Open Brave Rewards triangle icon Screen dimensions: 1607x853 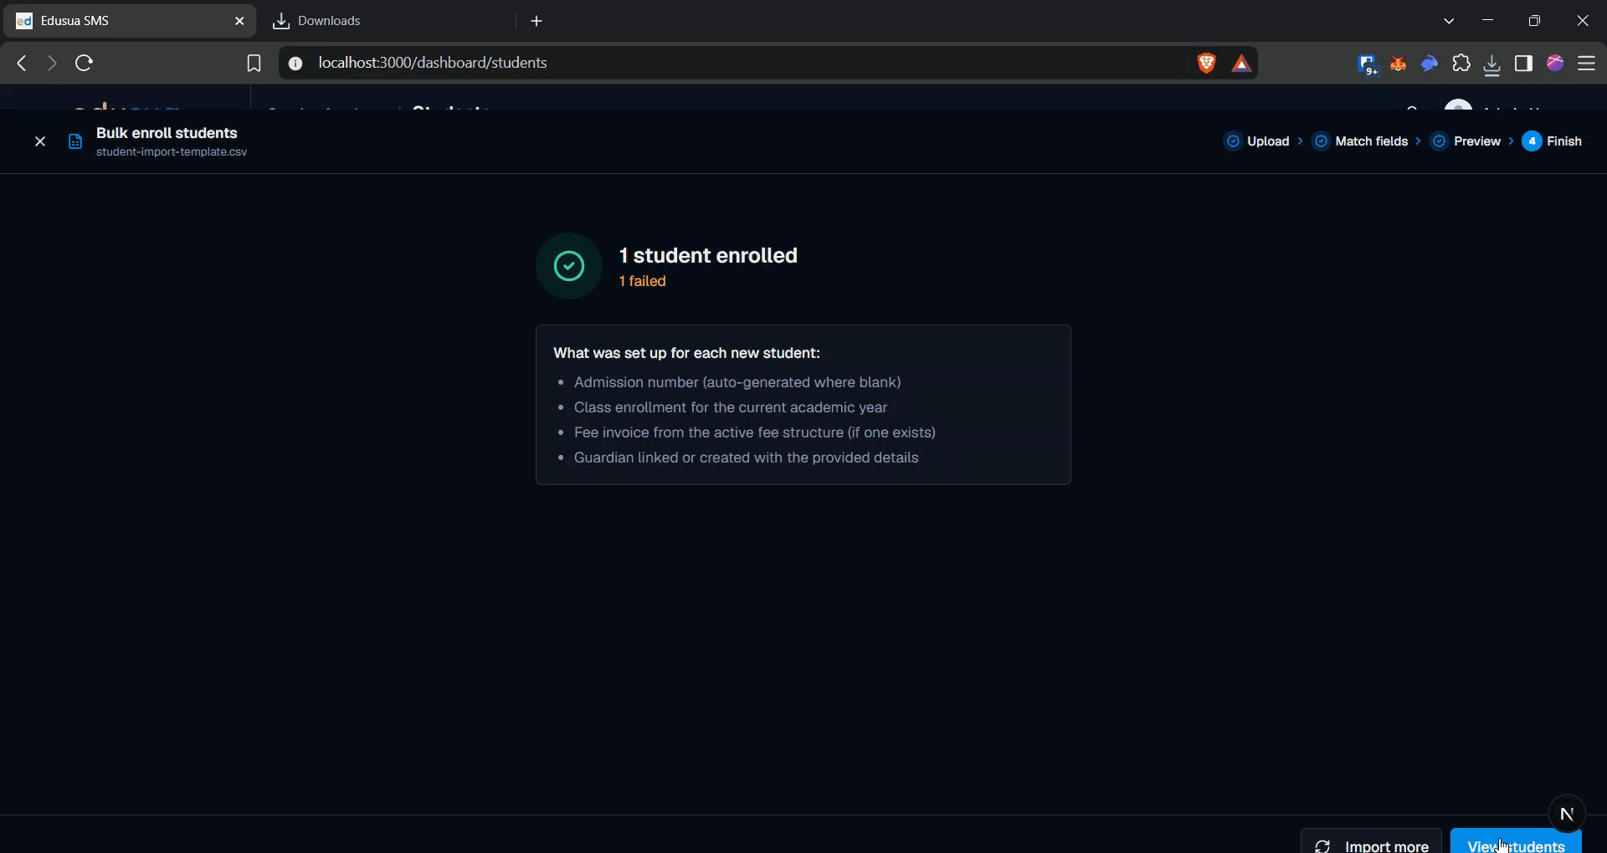tap(1241, 63)
